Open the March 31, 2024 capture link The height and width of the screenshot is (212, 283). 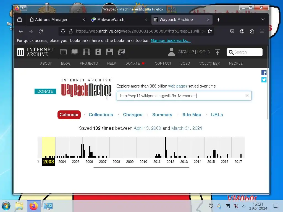click(187, 128)
